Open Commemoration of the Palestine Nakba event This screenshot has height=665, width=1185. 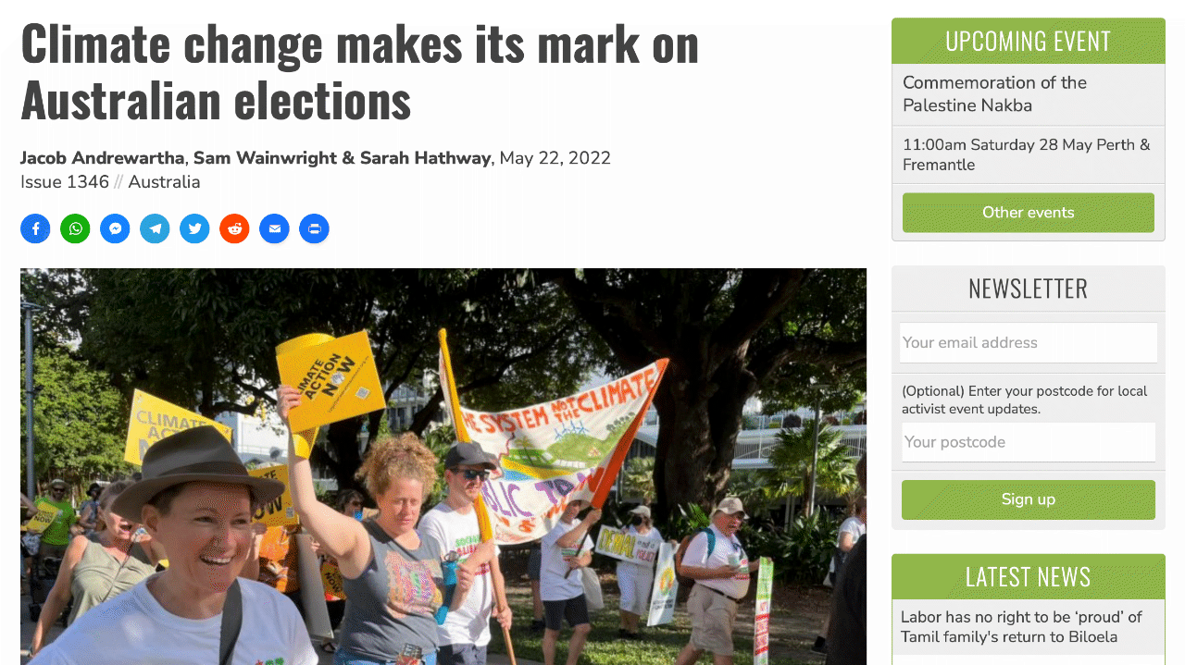[994, 94]
